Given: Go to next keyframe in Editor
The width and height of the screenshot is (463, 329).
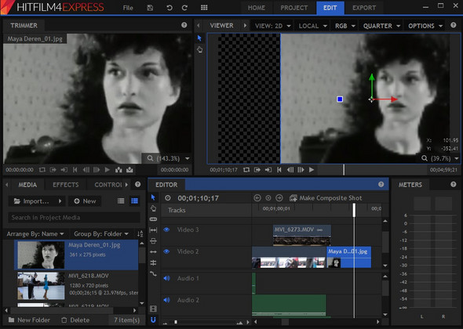Looking at the screenshot, I should 279,198.
